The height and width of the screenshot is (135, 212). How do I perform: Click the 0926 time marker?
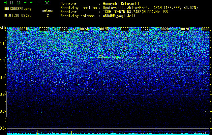[x=124, y=29]
